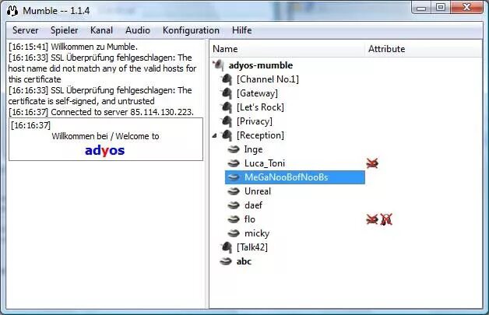Click flo's muted attribute icon
Viewport: 489px width, 315px height.
(x=372, y=219)
